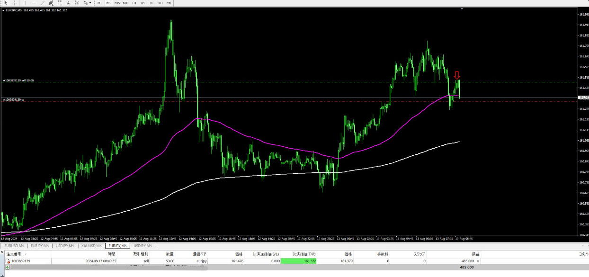This screenshot has height=277, width=589.
Task: Close order via X beside profit
Action: (478, 261)
